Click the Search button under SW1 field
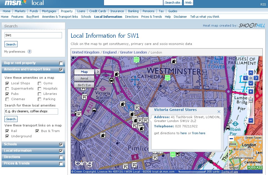This screenshot has width=268, height=175. coord(11,44)
